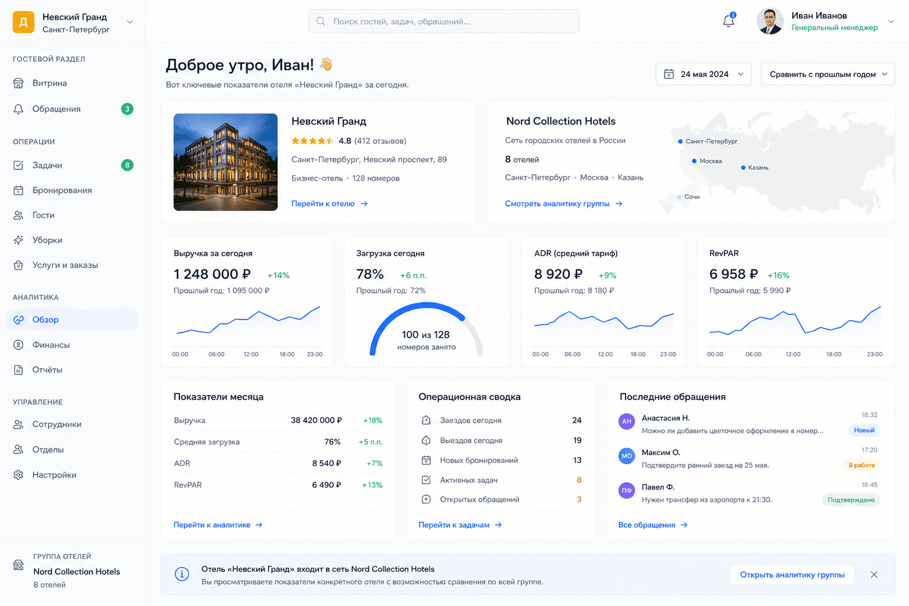The height and width of the screenshot is (606, 909).
Task: Click the Казань marker on map
Action: pyautogui.click(x=743, y=167)
